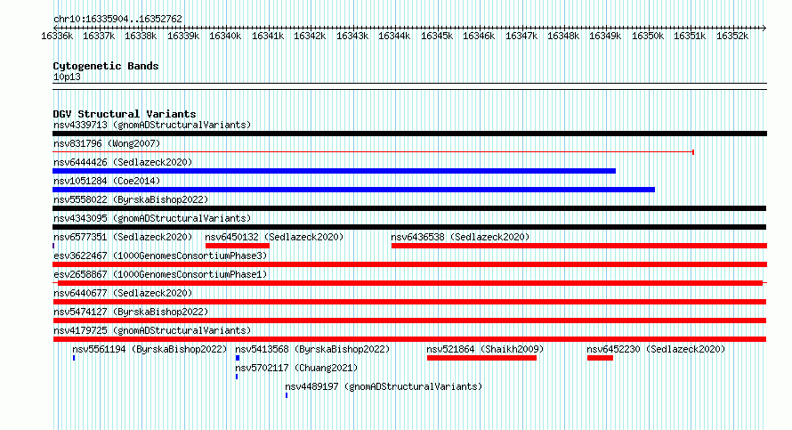Click the 16336k ruler tick label
The image size is (792, 430).
pyautogui.click(x=57, y=36)
